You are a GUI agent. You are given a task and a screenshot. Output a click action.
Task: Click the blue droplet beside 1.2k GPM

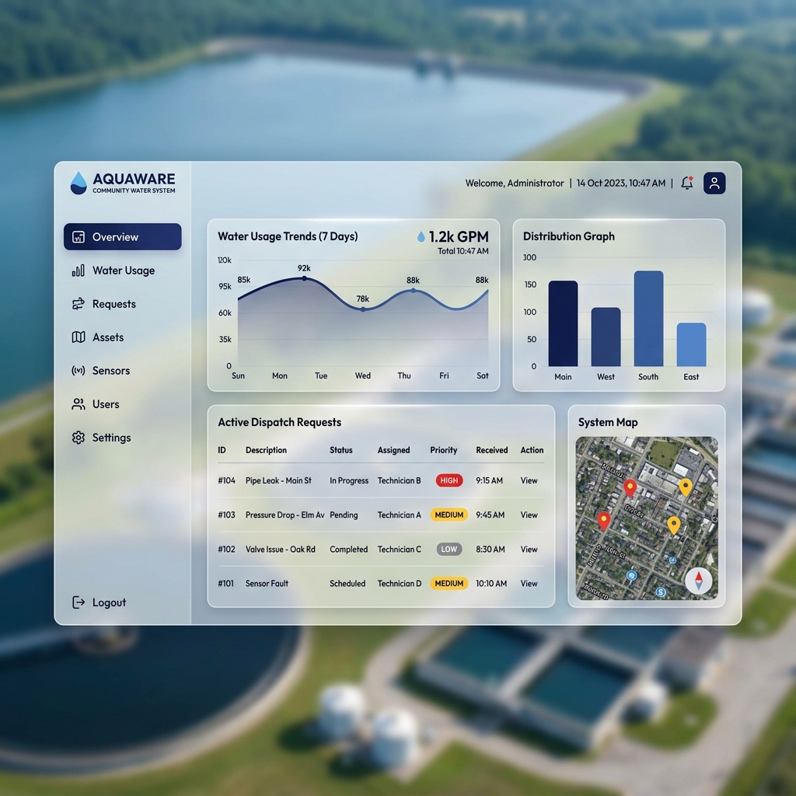click(x=421, y=236)
